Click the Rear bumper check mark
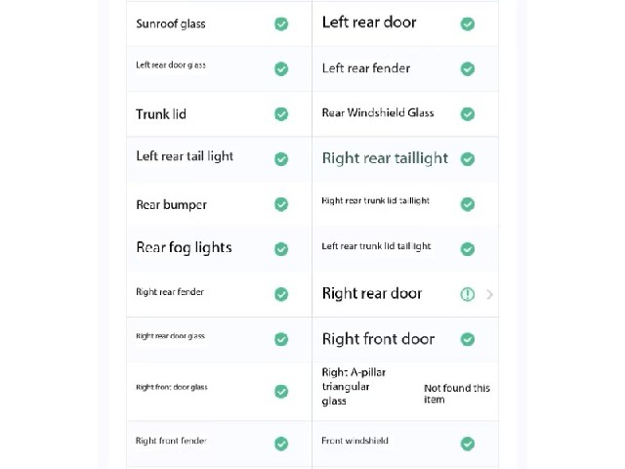 click(x=281, y=204)
